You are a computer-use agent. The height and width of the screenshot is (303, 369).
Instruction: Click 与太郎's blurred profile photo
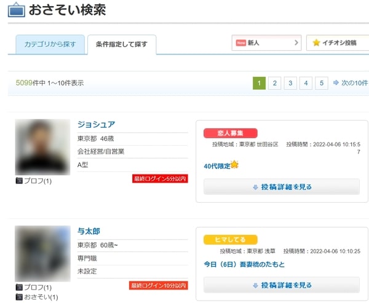click(42, 253)
